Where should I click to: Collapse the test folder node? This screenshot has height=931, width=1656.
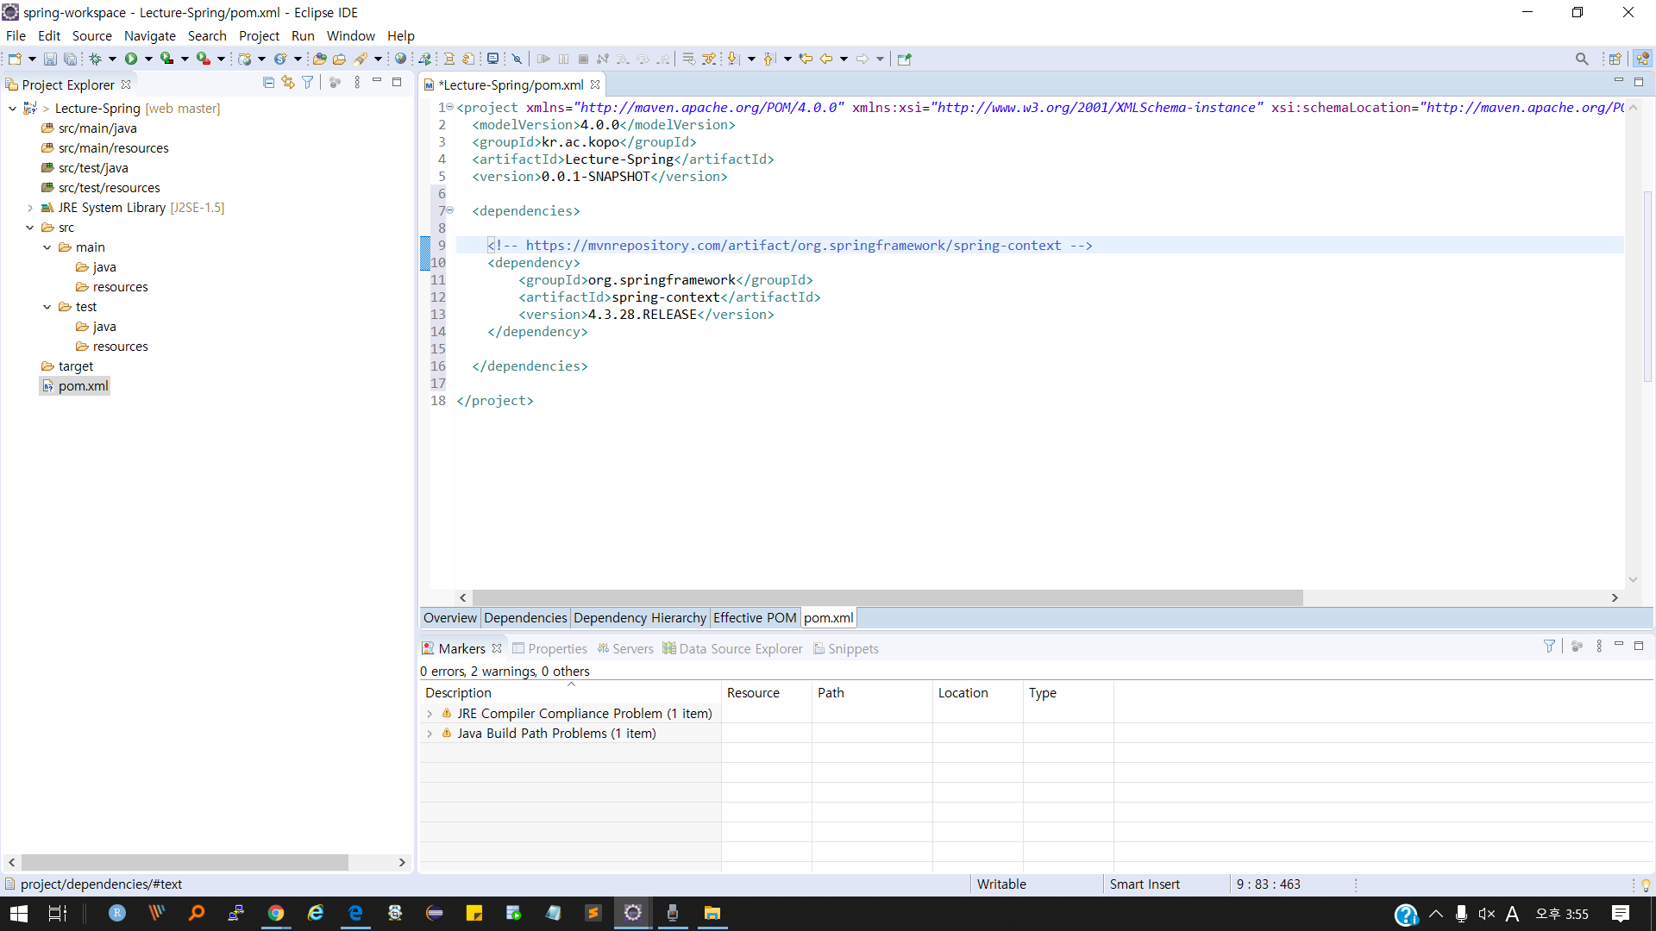[47, 307]
